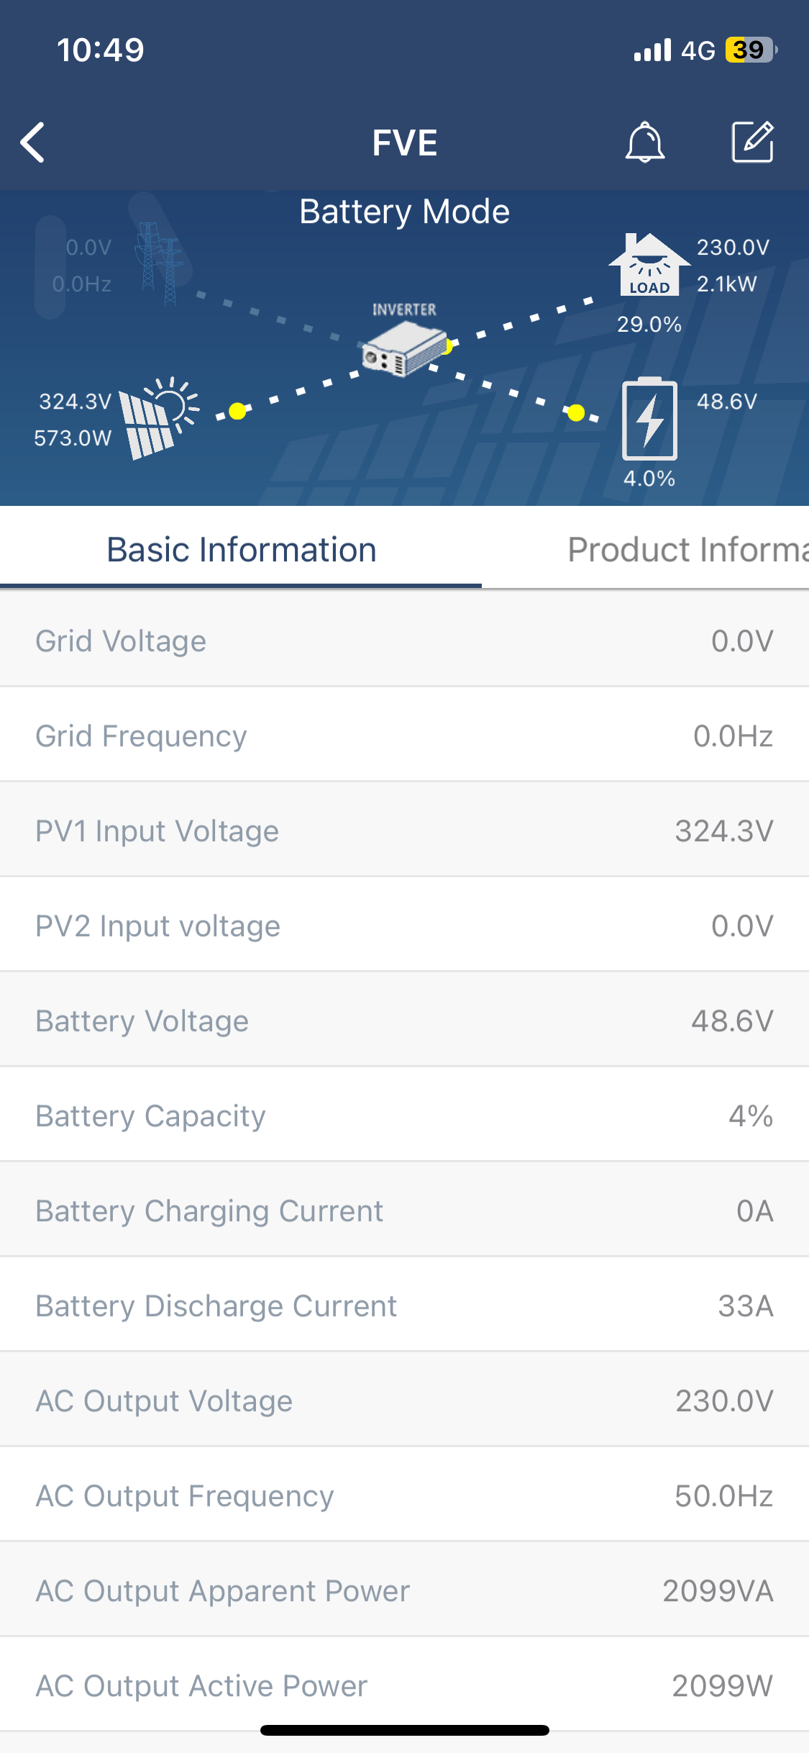Tap the Battery Discharge Current row
The height and width of the screenshot is (1753, 809).
coord(404,1305)
